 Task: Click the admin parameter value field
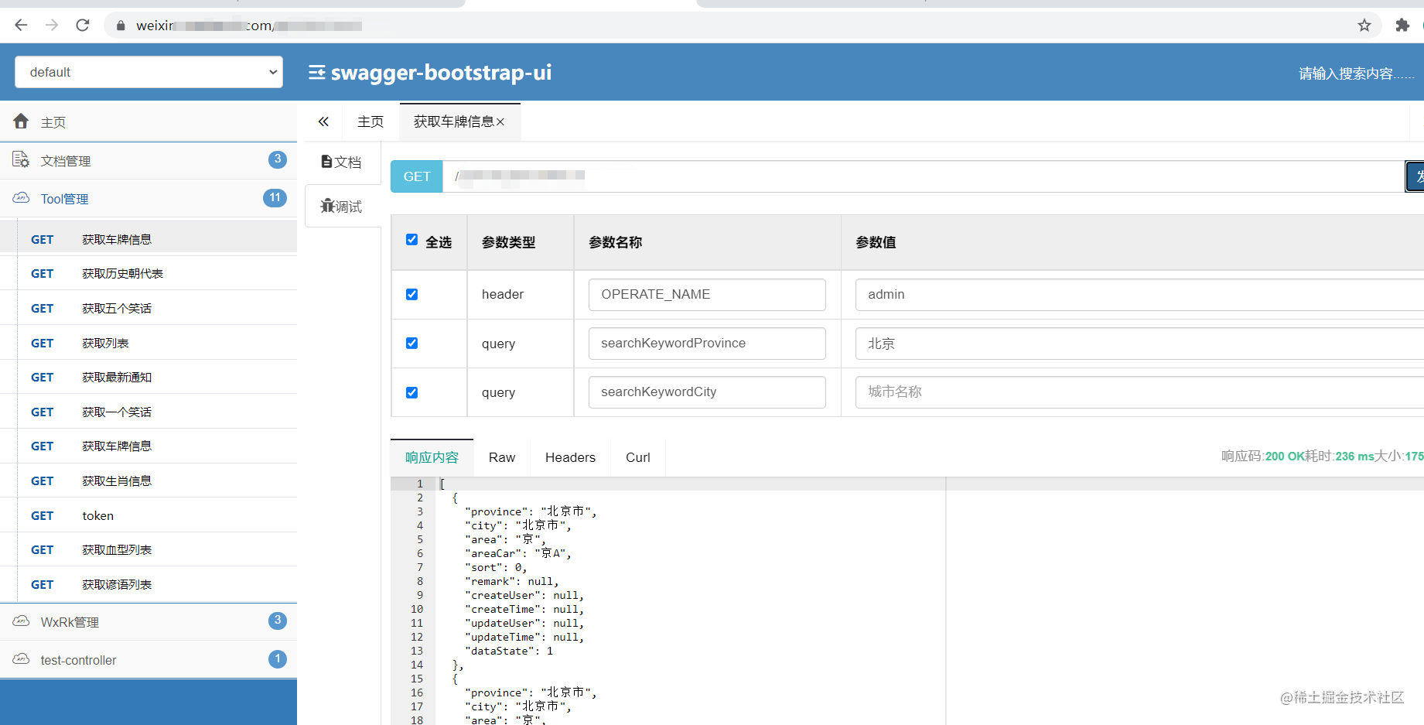click(1139, 294)
